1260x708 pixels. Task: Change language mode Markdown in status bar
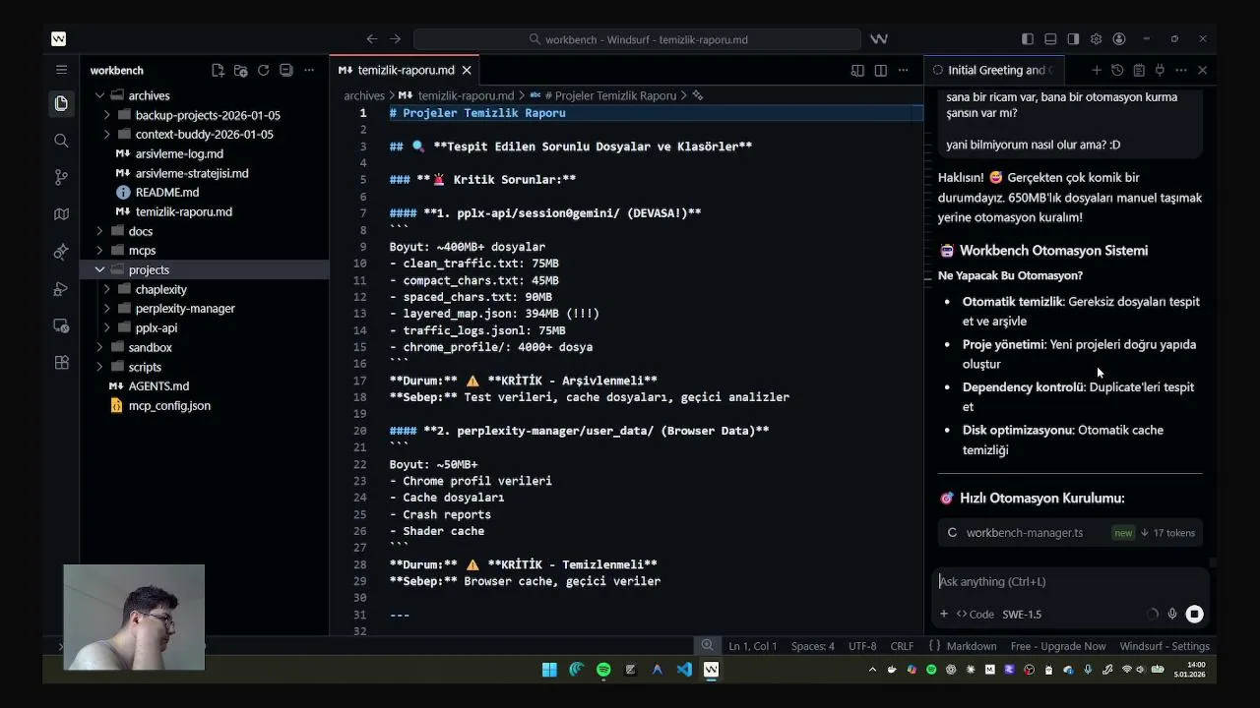(971, 646)
